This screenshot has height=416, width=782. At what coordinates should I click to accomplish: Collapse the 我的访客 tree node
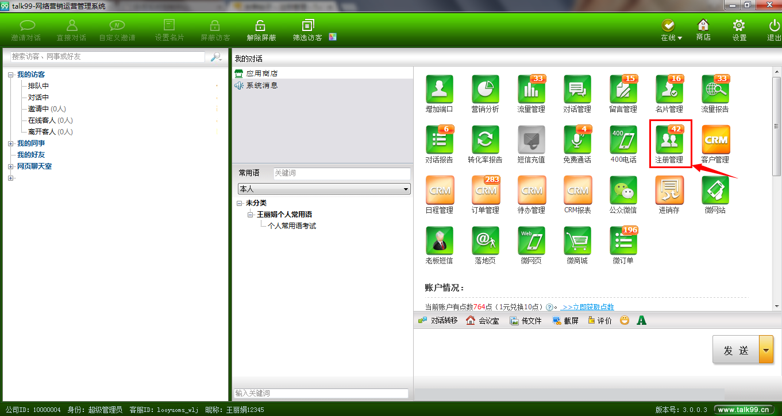(11, 75)
